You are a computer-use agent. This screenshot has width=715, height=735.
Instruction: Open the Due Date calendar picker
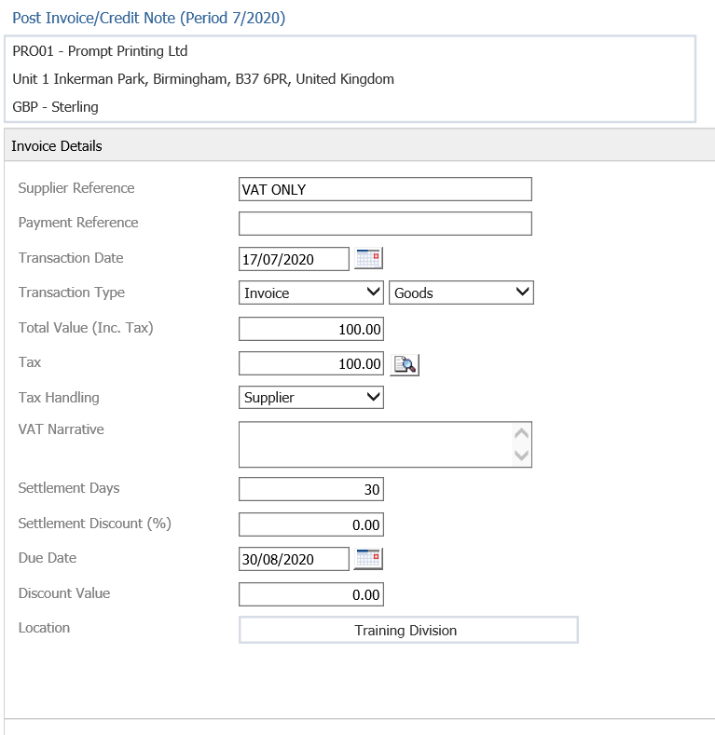tap(368, 558)
